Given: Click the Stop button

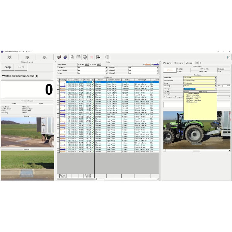Looking at the screenshot, I should [8, 67].
